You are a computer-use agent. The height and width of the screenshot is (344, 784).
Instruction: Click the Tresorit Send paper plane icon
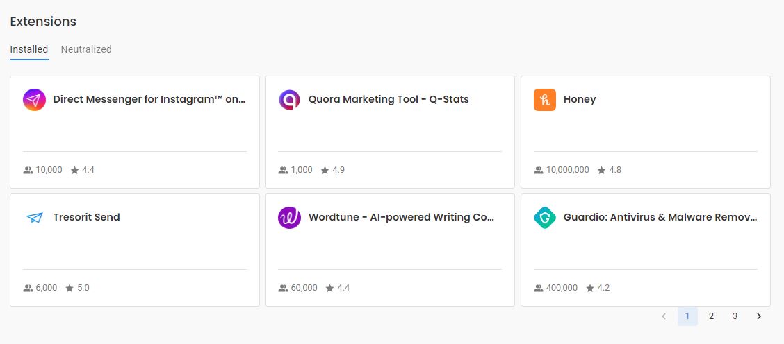pyautogui.click(x=35, y=218)
